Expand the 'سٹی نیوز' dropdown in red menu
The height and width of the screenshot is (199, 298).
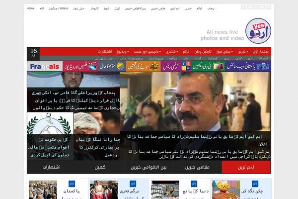tap(224, 52)
